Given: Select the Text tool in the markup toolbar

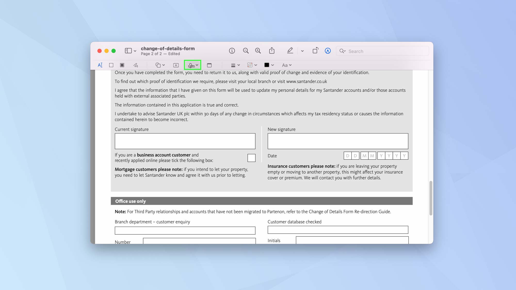Looking at the screenshot, I should coord(100,65).
